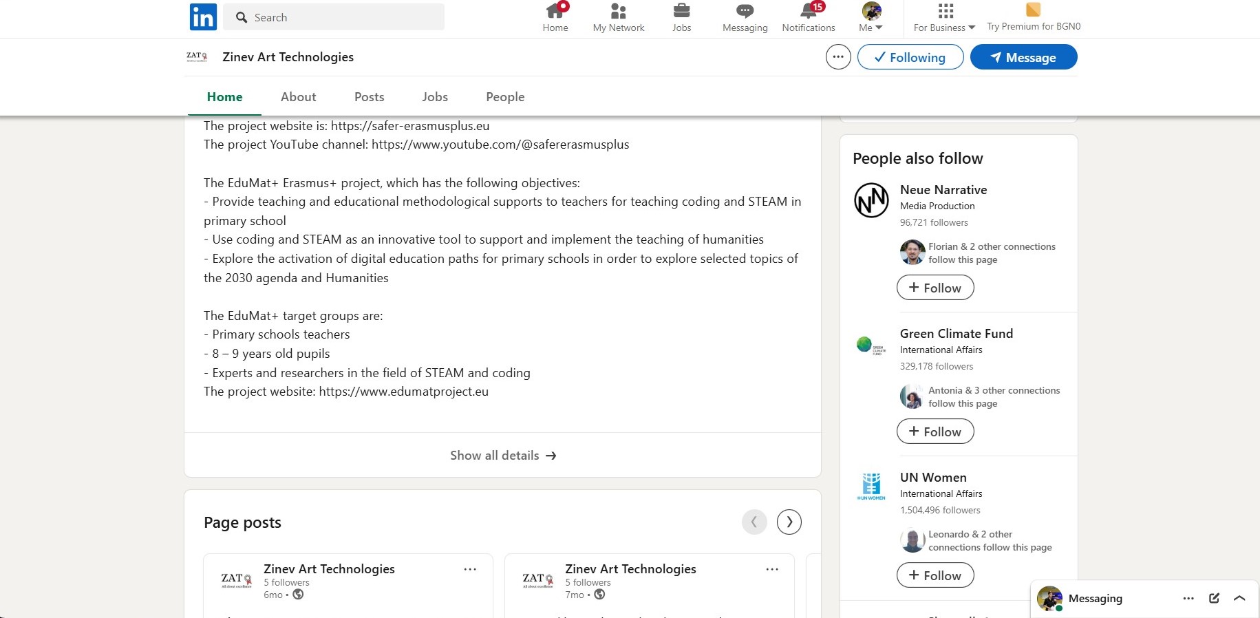Switch to the People tab
The width and height of the screenshot is (1260, 618).
click(505, 97)
